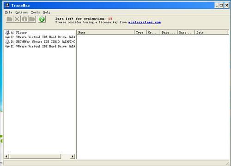
Task: Click the D: CD-ROM drive icon
Action: [7, 41]
